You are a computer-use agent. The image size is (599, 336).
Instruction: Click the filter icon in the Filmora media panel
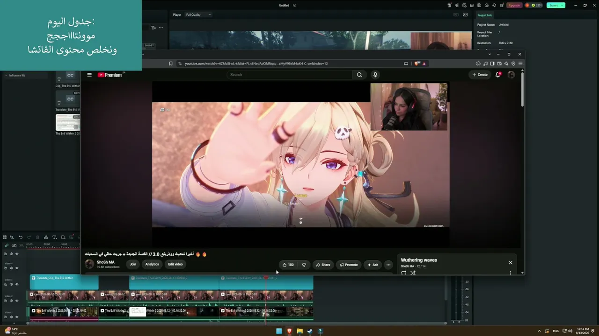[x=153, y=28]
